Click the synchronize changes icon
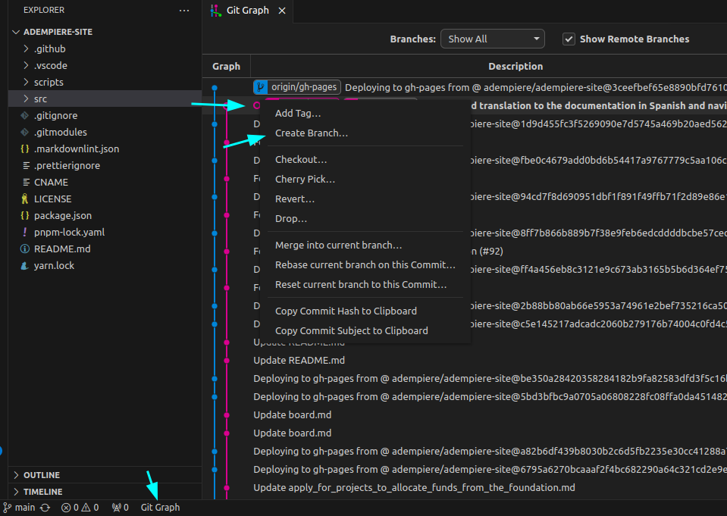Image resolution: width=727 pixels, height=516 pixels. (45, 508)
